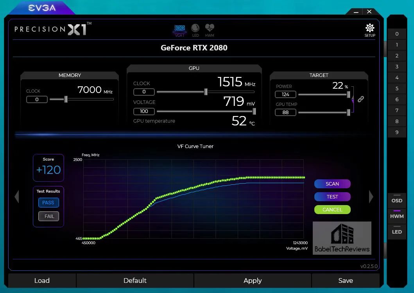Click the GPU clock offset input field
Screen dimensions: 414x293
click(x=144, y=92)
